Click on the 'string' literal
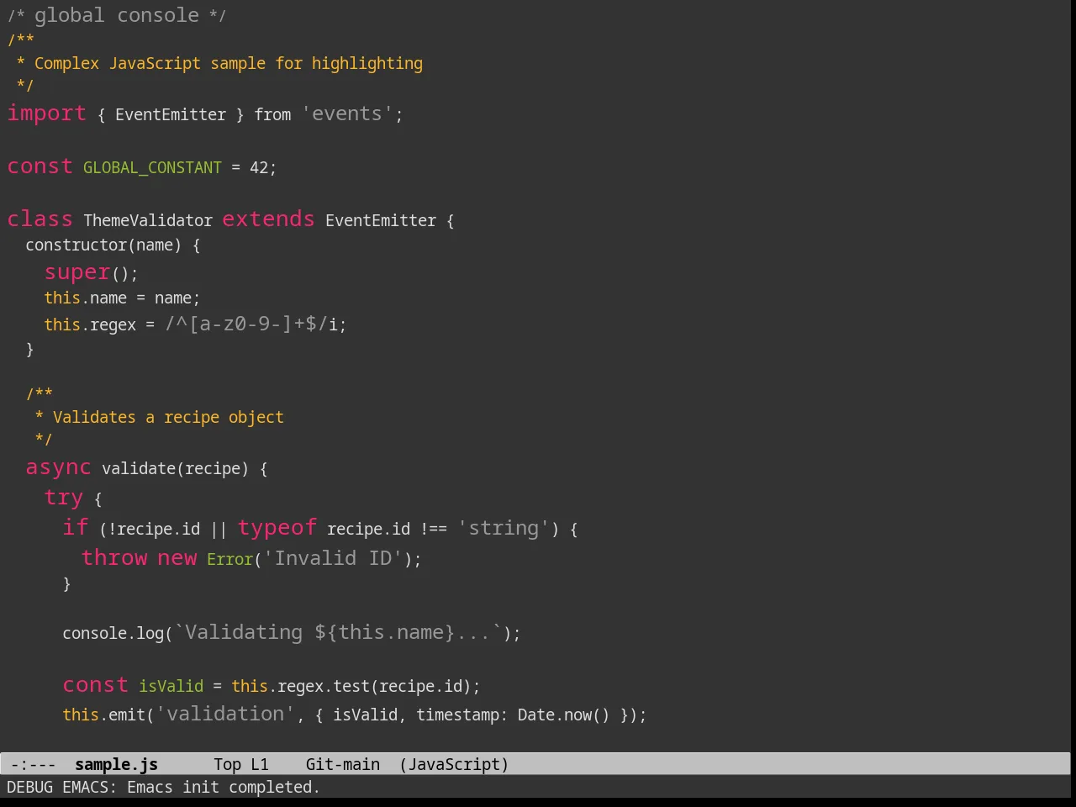This screenshot has width=1076, height=807. 504,528
